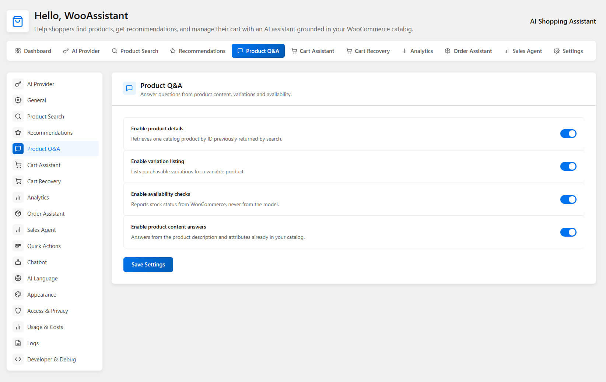Viewport: 606px width, 382px height.
Task: Open the Cart Assistant tab in top navigation
Action: tap(313, 51)
